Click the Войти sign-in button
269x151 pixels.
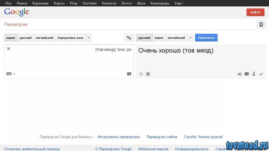click(x=255, y=12)
